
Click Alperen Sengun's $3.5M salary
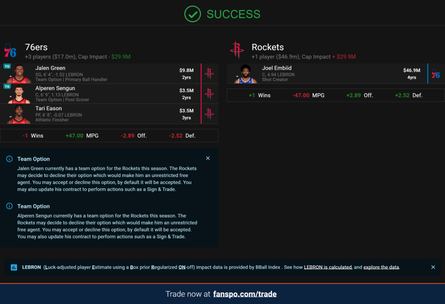pos(187,90)
